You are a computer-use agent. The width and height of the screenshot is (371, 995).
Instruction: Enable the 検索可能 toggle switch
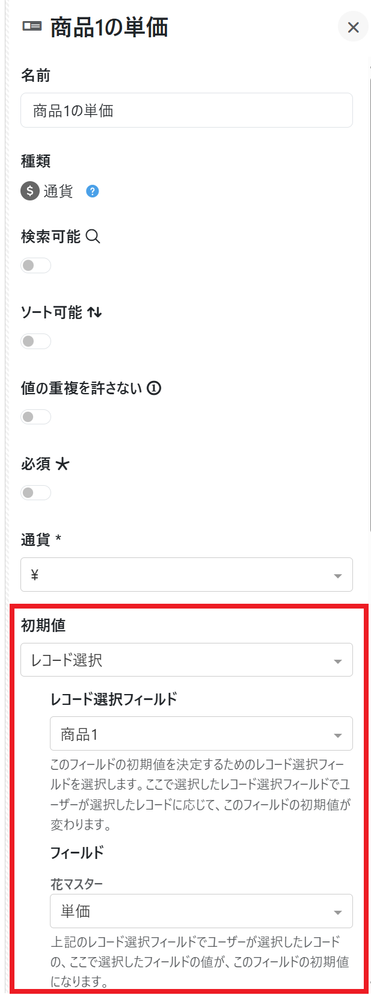[x=35, y=265]
